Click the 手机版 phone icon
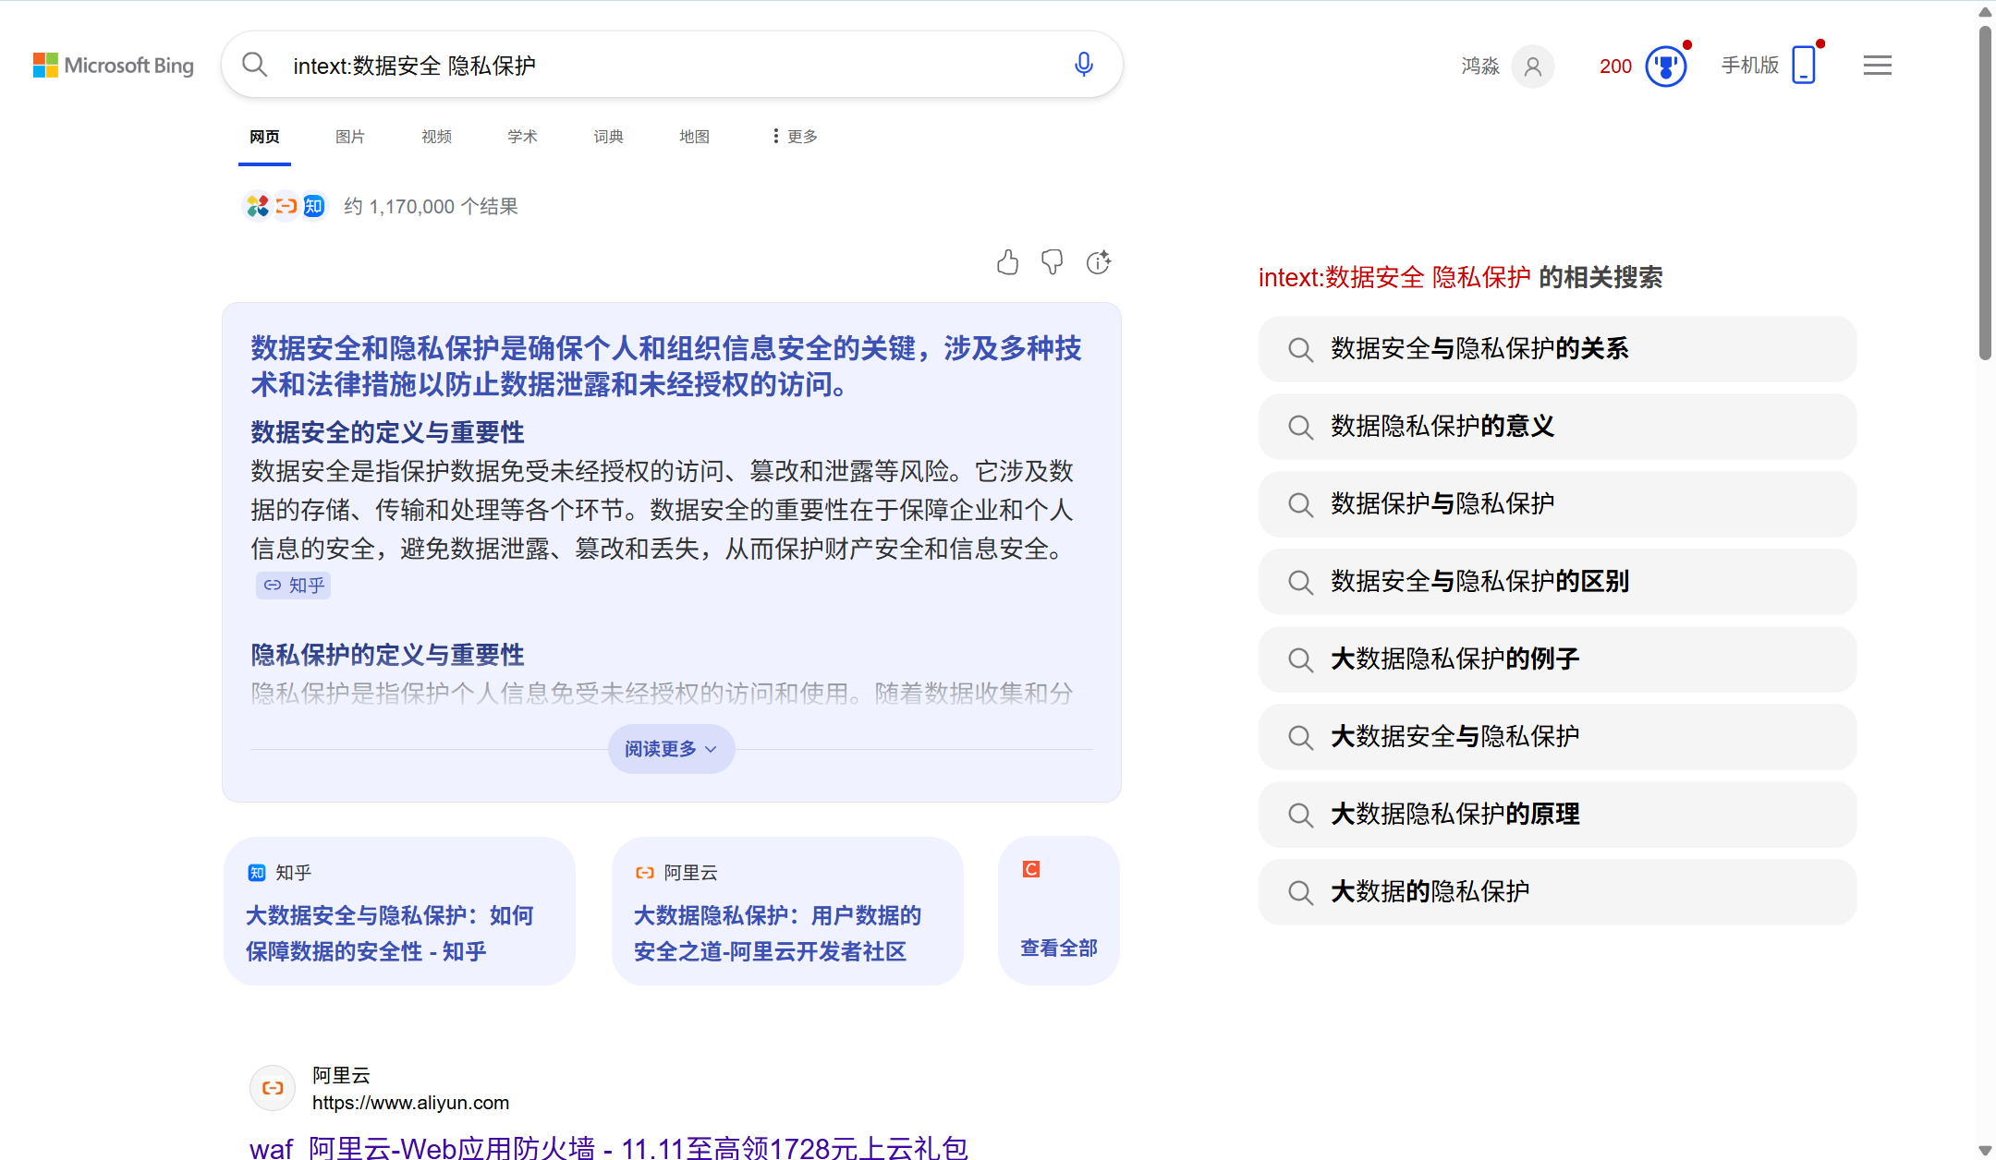 click(1802, 66)
